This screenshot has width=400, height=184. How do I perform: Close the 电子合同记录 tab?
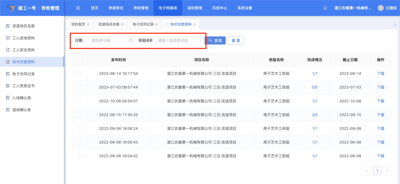[157, 25]
